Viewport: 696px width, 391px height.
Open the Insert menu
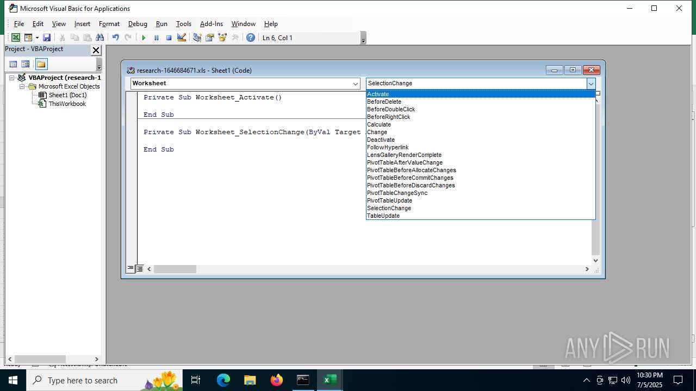pyautogui.click(x=82, y=24)
